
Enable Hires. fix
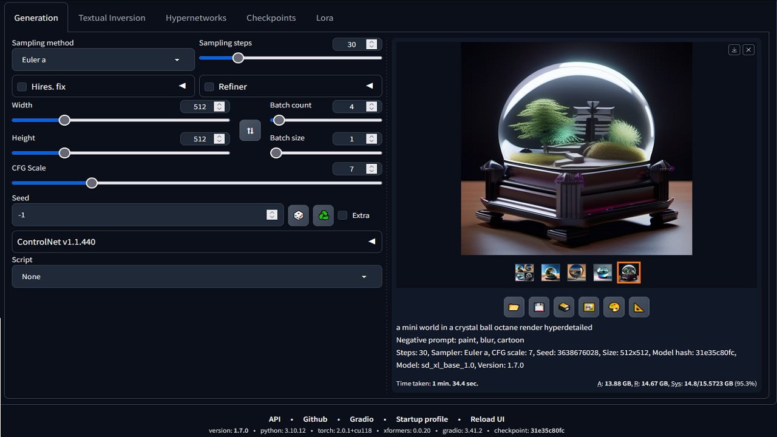(x=22, y=86)
